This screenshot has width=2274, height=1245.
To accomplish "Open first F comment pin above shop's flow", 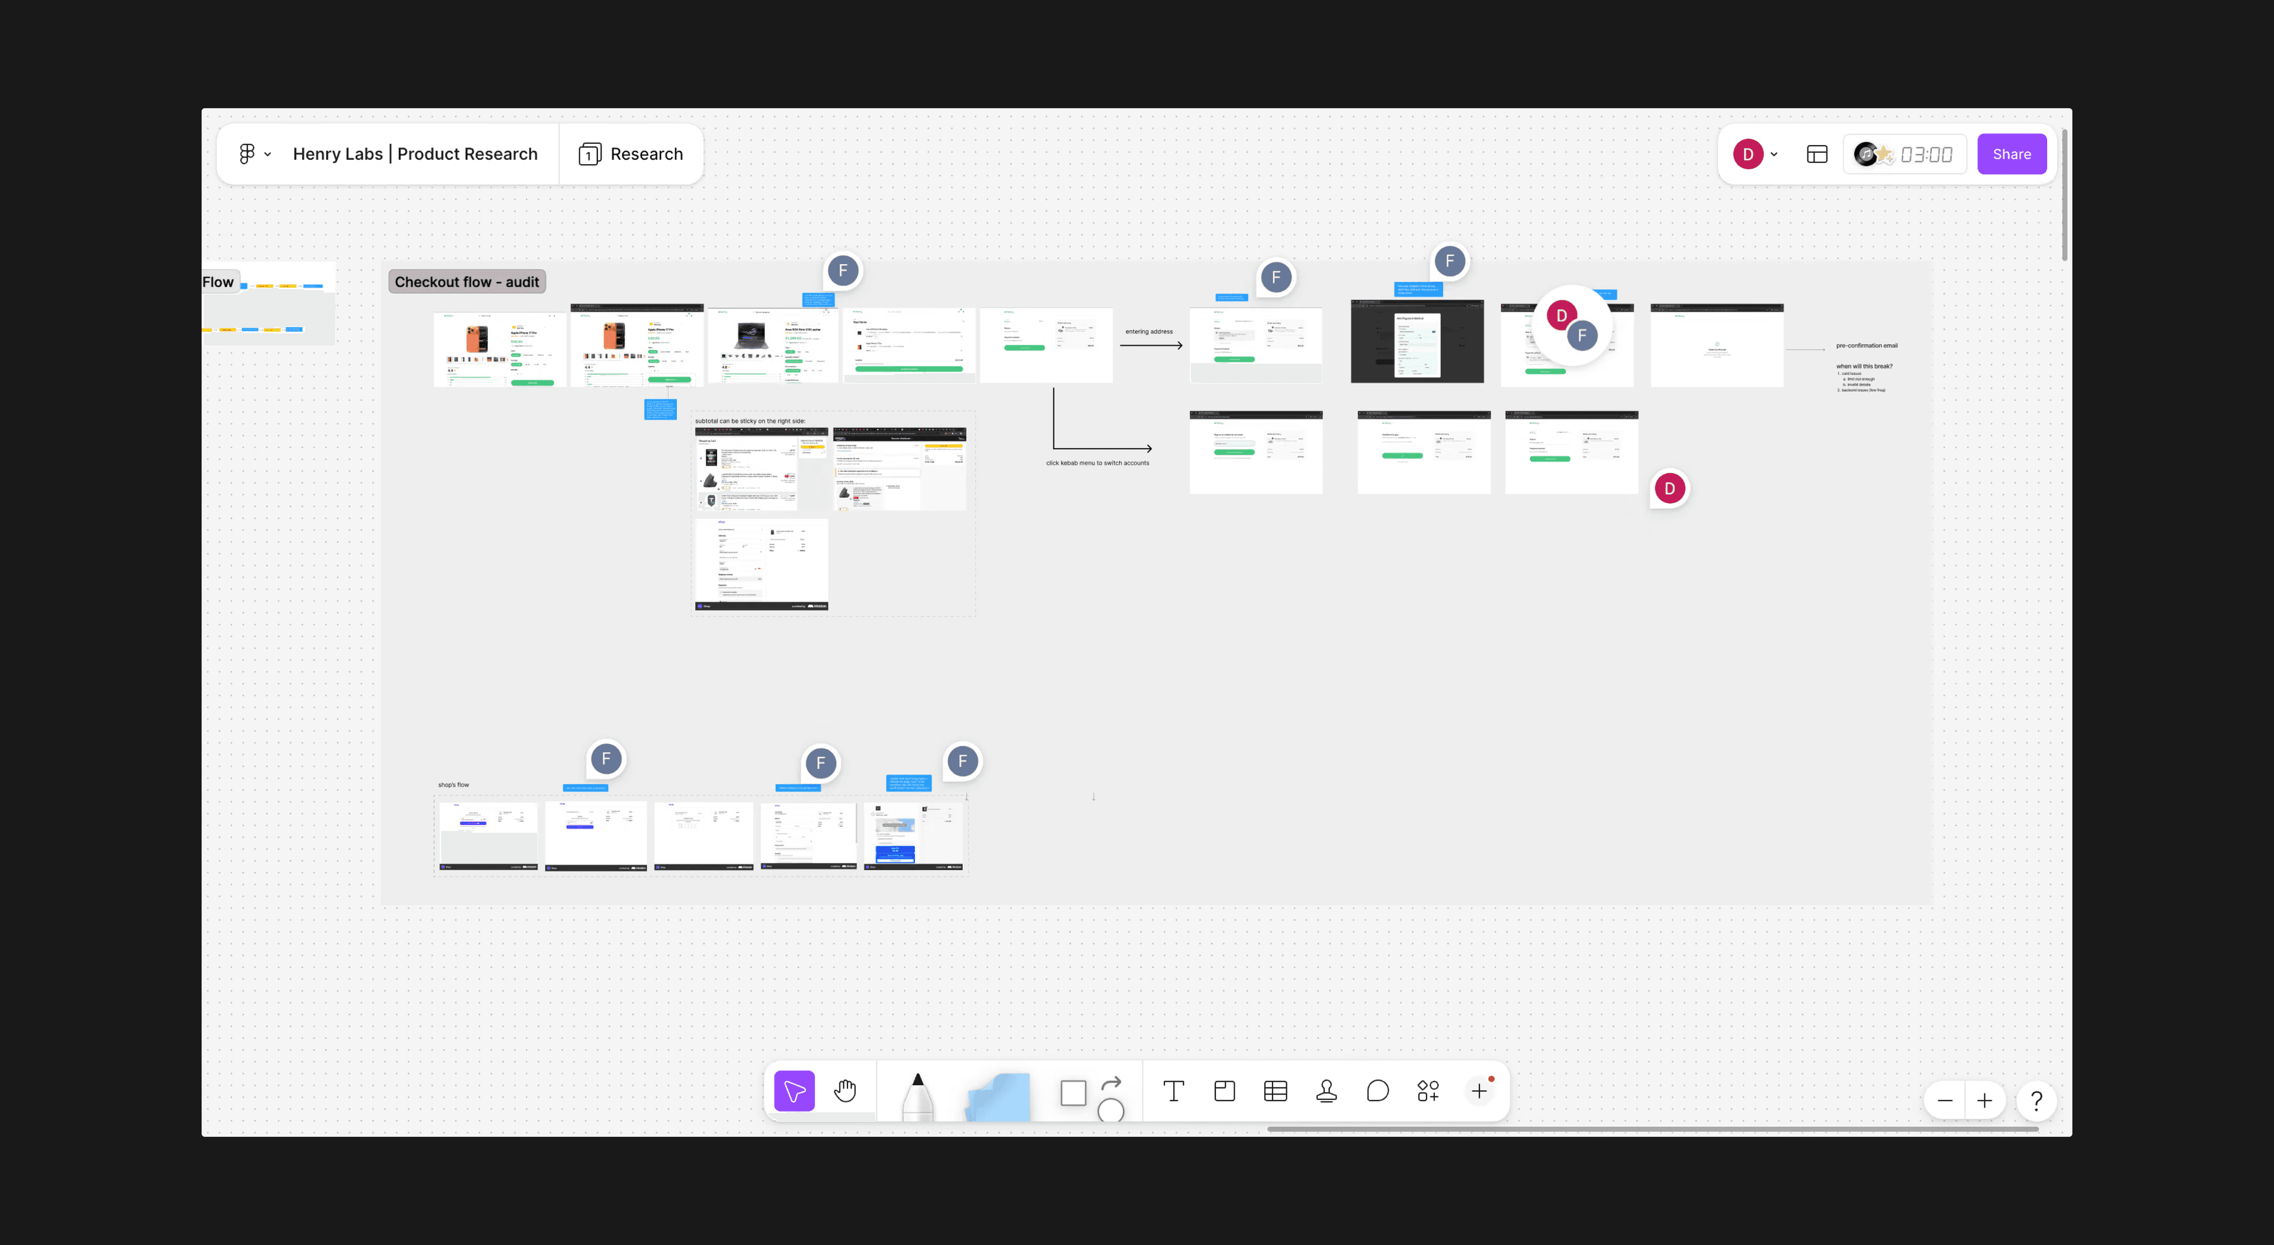I will click(x=606, y=759).
